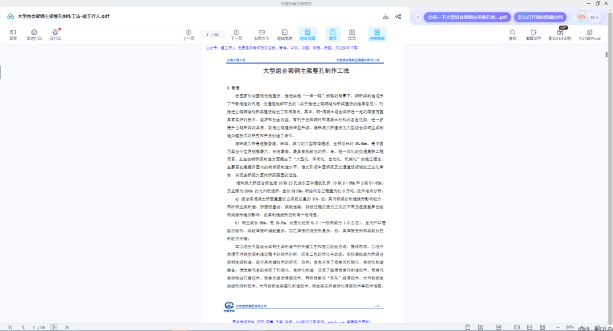The height and width of the screenshot is (331, 613).
Task: Zoom out with the minus button
Action: [x=558, y=327]
